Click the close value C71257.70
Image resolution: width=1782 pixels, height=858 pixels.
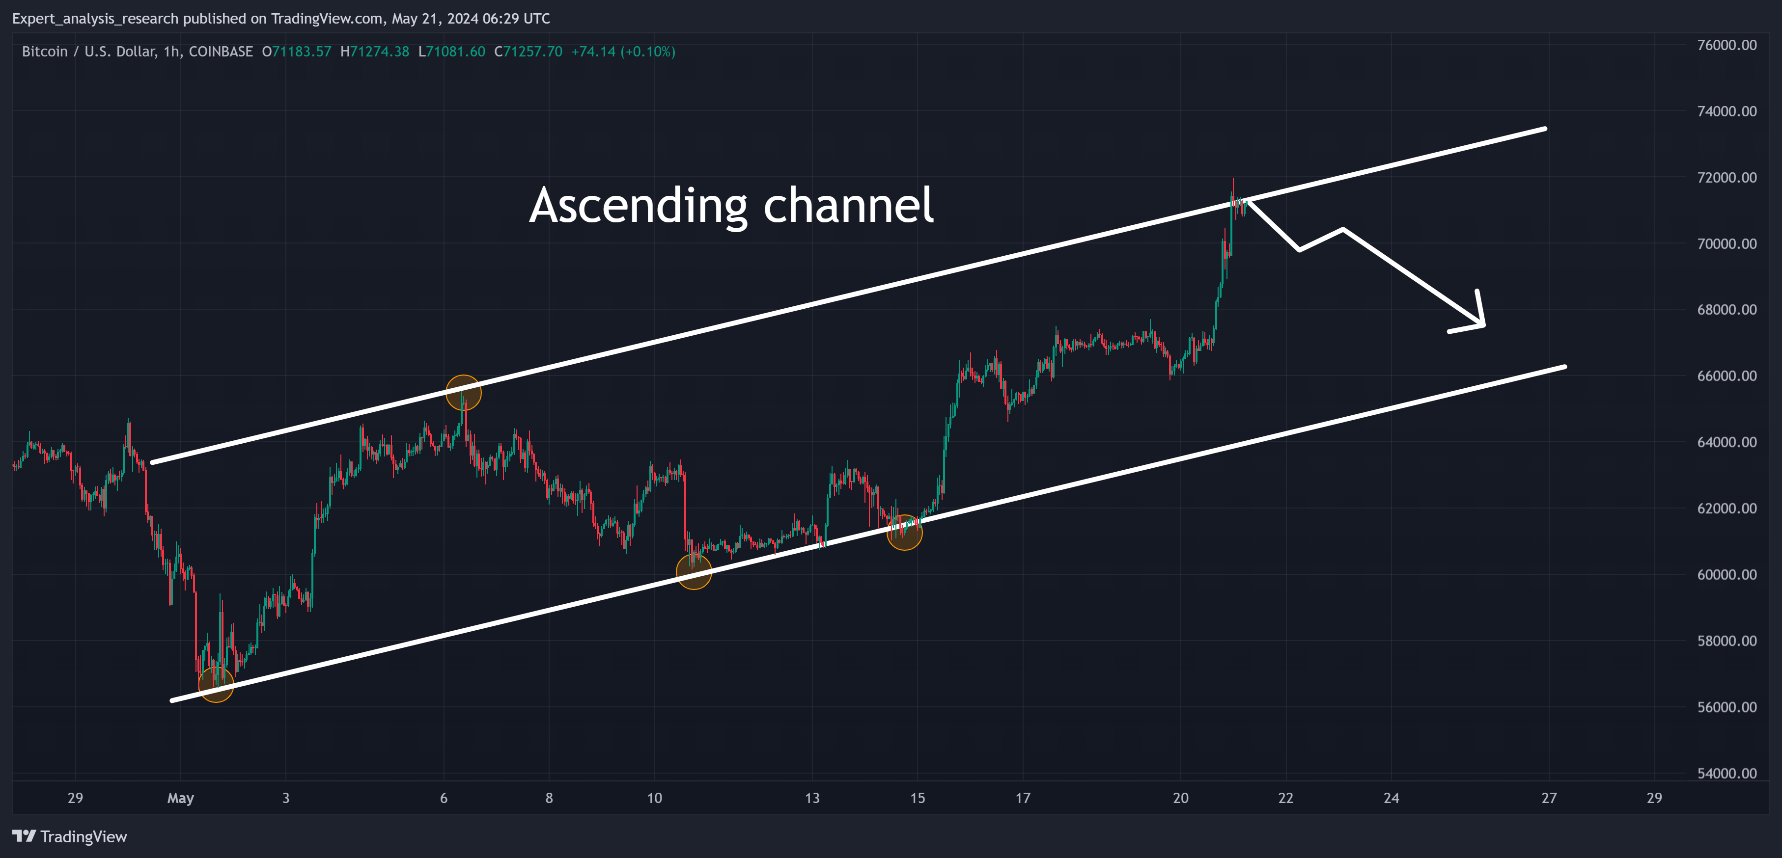click(x=529, y=52)
